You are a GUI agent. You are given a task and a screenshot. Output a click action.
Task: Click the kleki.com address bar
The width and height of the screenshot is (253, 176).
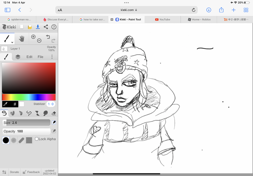[x=127, y=10]
